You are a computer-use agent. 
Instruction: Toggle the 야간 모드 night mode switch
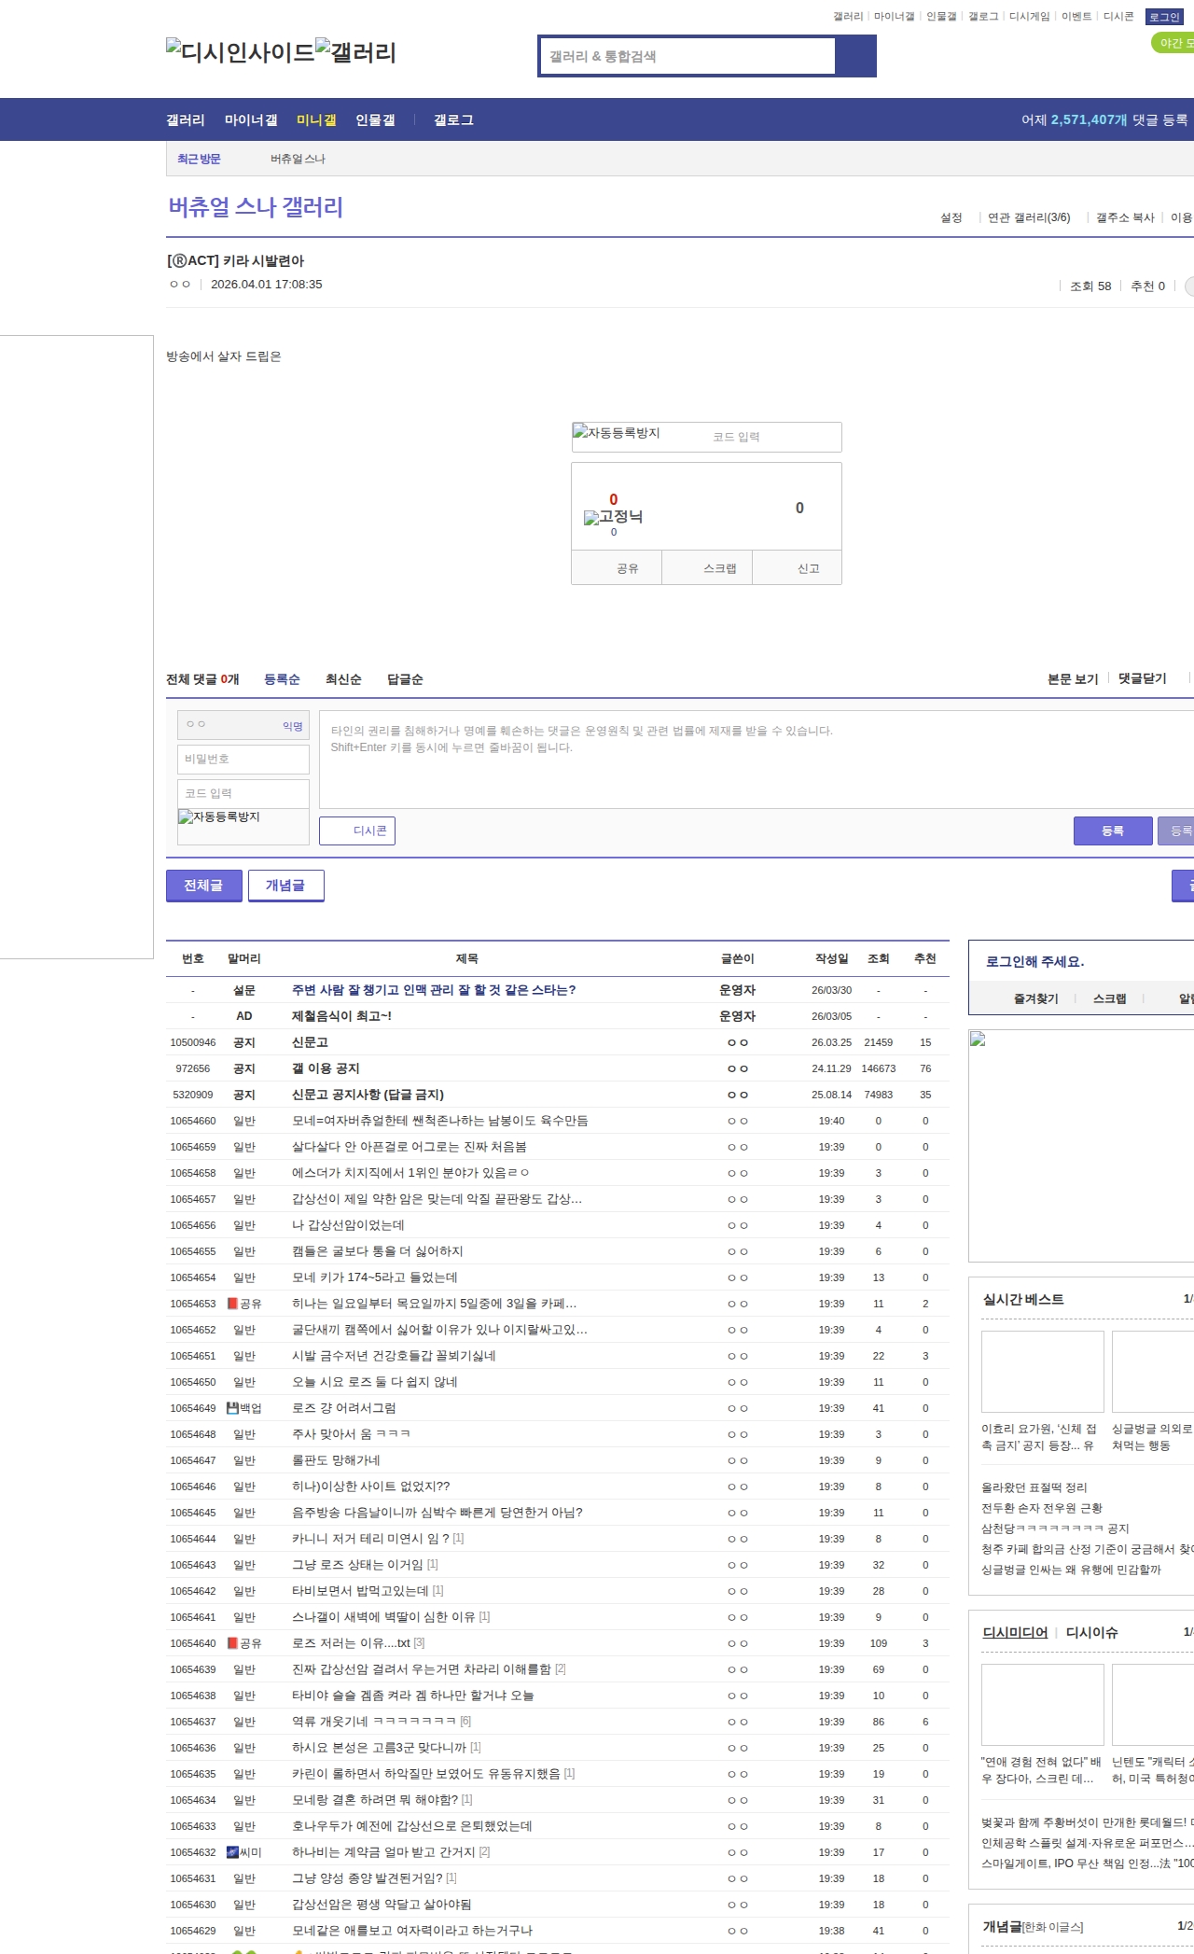(1173, 43)
